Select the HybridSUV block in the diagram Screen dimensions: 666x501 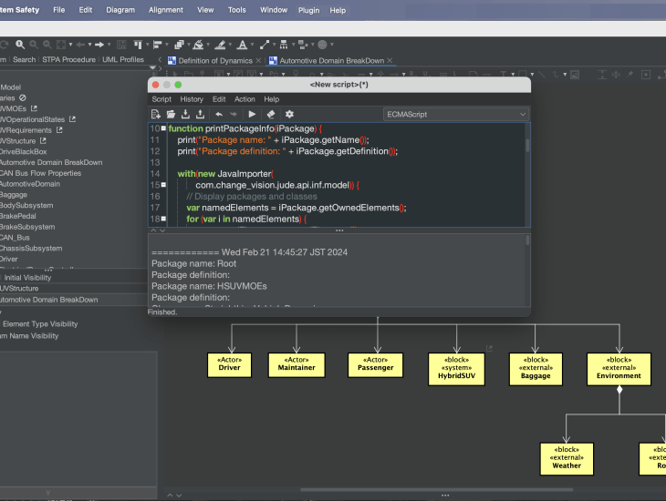point(456,367)
